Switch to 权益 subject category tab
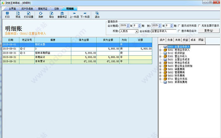This screenshot has width=221, height=138. pos(186,40)
